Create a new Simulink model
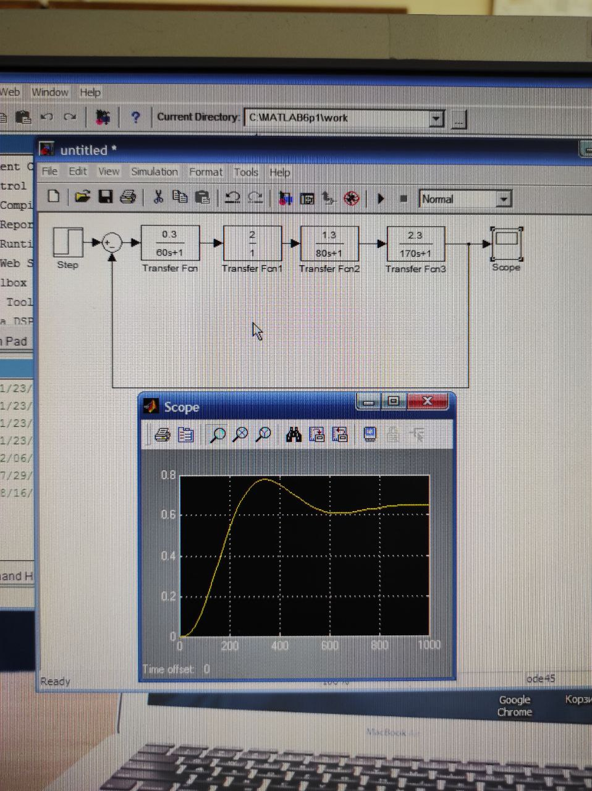The width and height of the screenshot is (592, 791). 54,197
